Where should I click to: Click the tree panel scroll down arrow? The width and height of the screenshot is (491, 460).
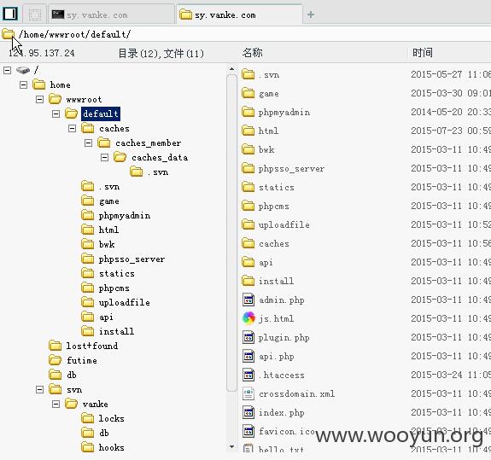[x=231, y=446]
